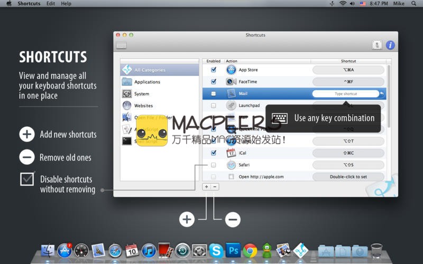This screenshot has height=264, width=423.
Task: Click the Type shortcut field for Mail
Action: tap(346, 94)
